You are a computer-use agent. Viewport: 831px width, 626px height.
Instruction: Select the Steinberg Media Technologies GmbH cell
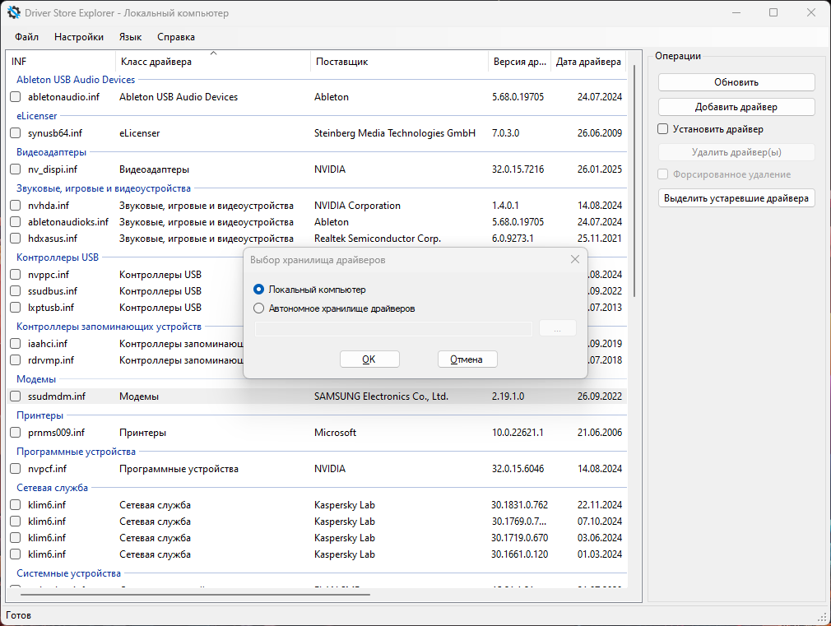click(x=395, y=133)
